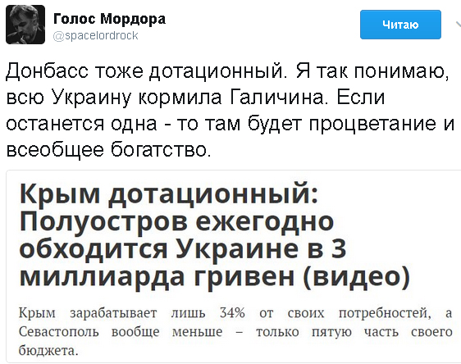Click the word Украину in tweet text
Image resolution: width=461 pixels, height=364 pixels.
click(x=91, y=98)
